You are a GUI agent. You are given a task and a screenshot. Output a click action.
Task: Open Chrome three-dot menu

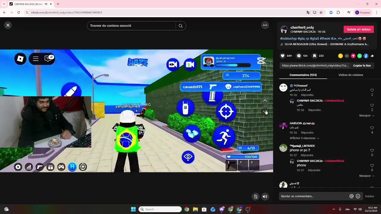coord(377,12)
